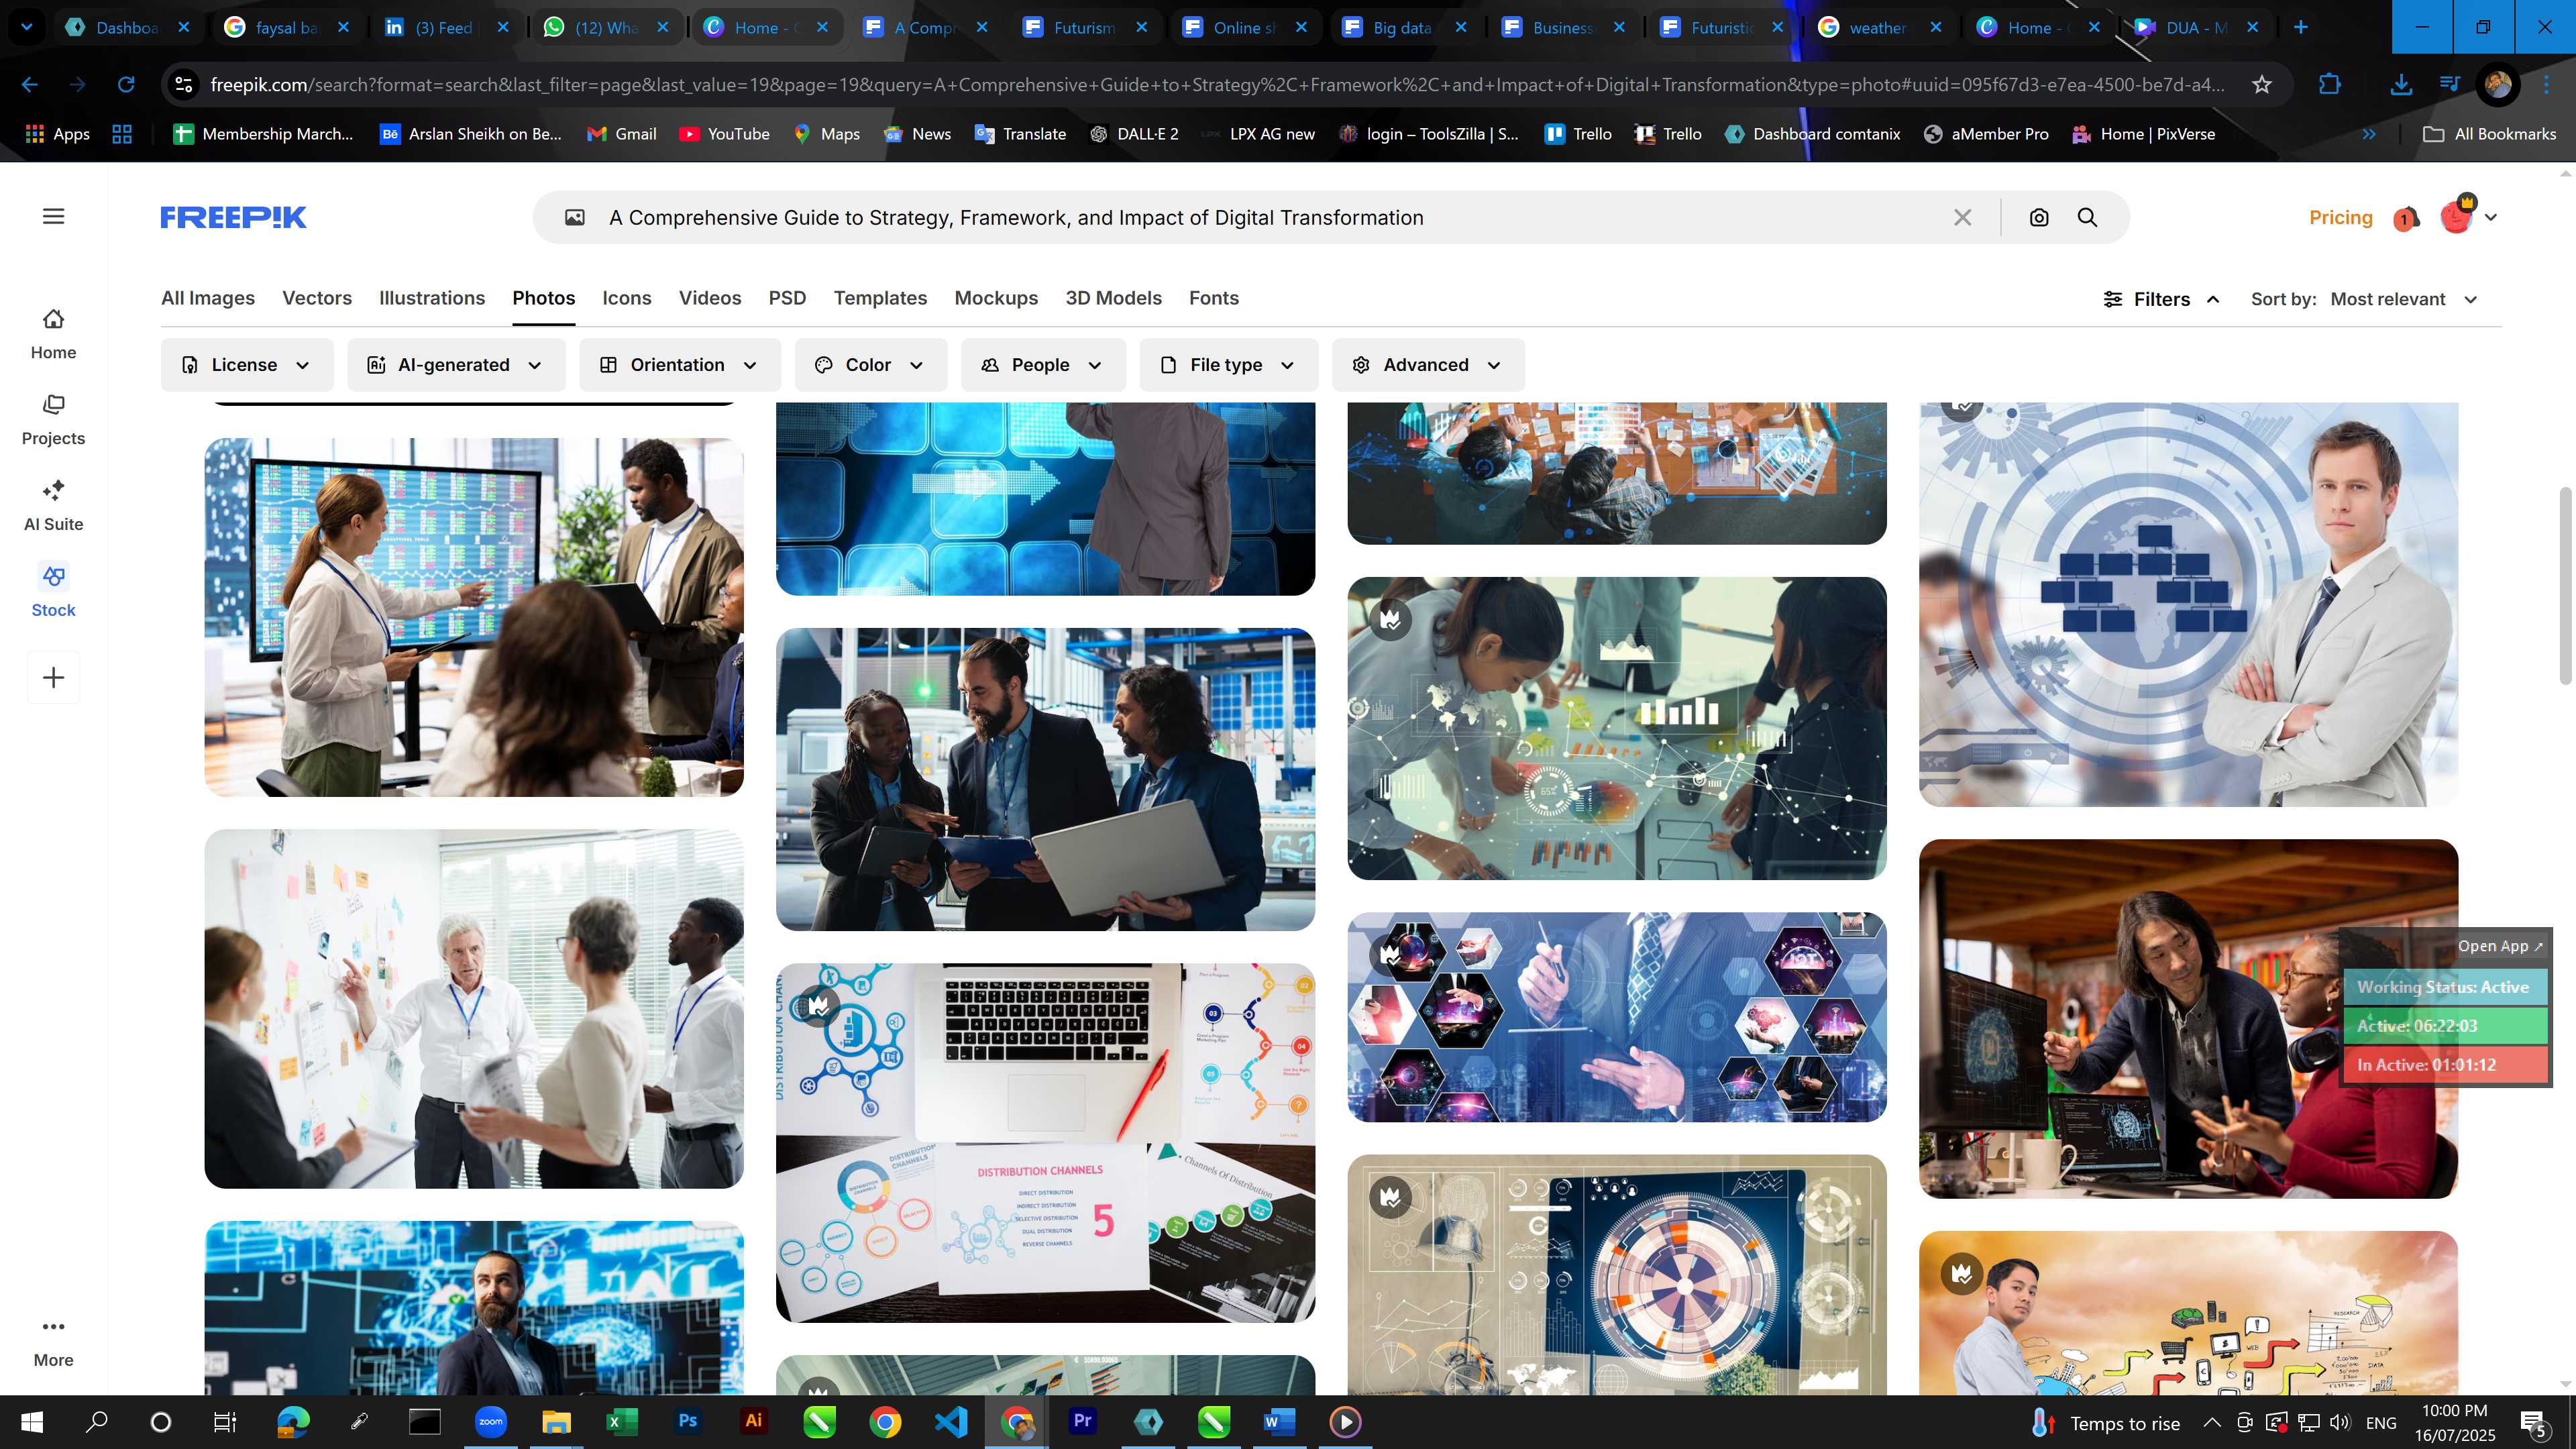Image resolution: width=2576 pixels, height=1449 pixels.
Task: Open Translate bookmark
Action: click(x=1020, y=134)
